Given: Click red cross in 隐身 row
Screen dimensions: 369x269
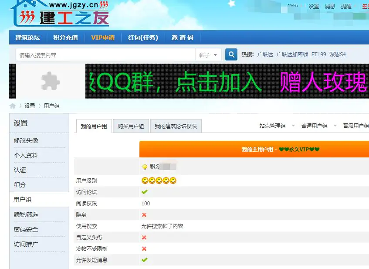Looking at the screenshot, I should [x=144, y=215].
